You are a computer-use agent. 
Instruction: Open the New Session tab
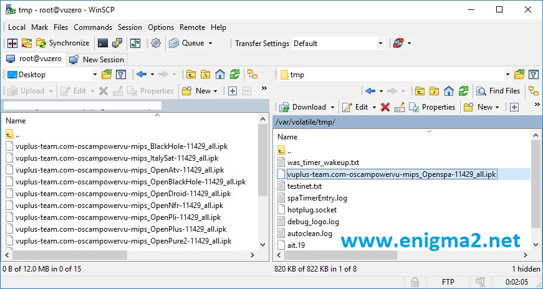(97, 60)
